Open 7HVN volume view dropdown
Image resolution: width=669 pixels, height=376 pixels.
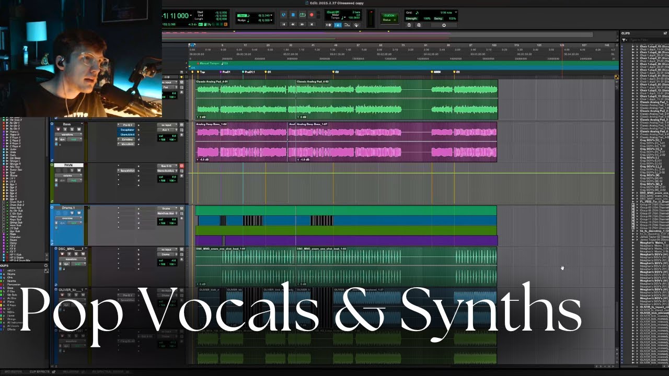pos(68,175)
